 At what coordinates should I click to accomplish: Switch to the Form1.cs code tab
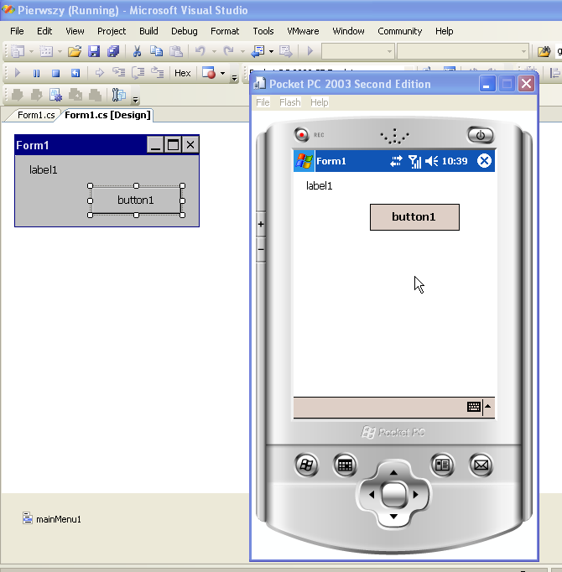coord(36,115)
